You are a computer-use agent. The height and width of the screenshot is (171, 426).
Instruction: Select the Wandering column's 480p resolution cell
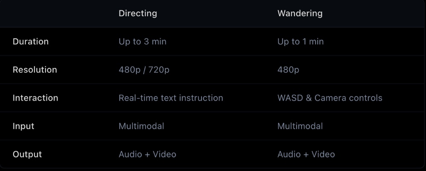pos(288,70)
